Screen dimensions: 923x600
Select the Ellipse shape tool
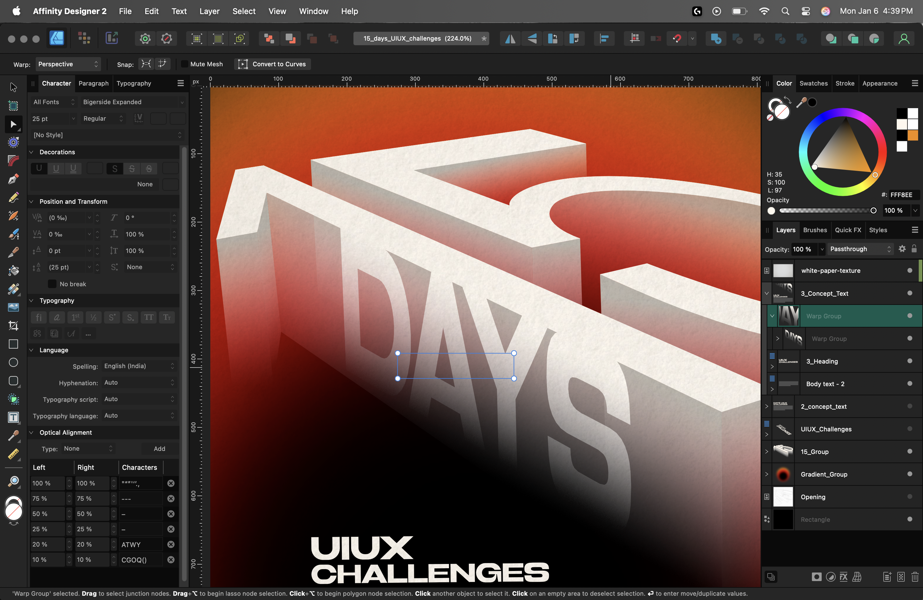[x=13, y=362]
